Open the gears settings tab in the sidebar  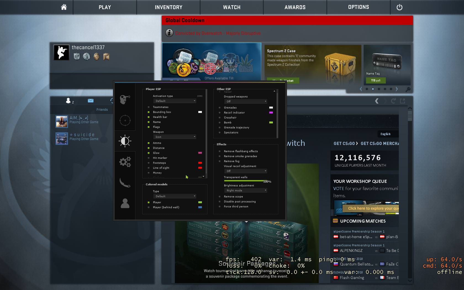click(125, 162)
